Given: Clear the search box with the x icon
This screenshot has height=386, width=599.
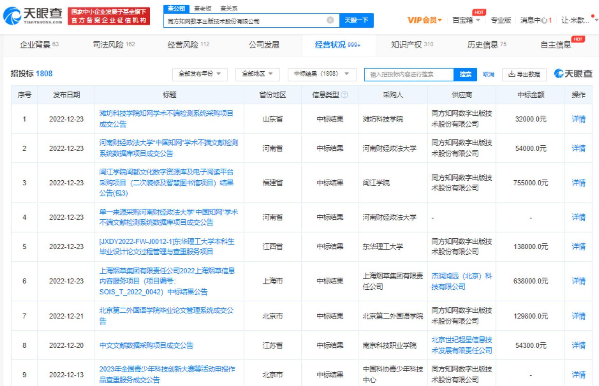Looking at the screenshot, I should (x=330, y=20).
